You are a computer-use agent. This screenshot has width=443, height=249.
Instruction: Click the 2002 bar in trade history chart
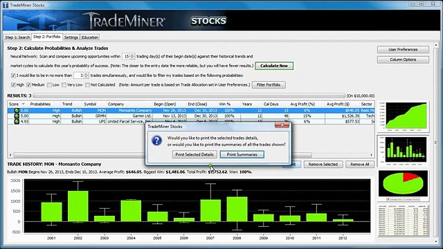coord(78,206)
